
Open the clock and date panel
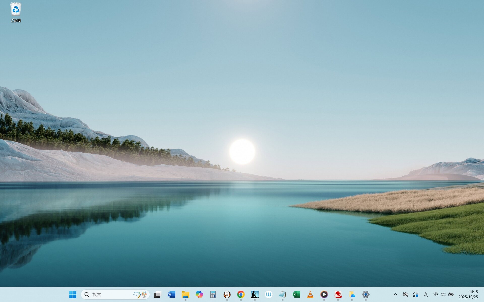pos(468,294)
